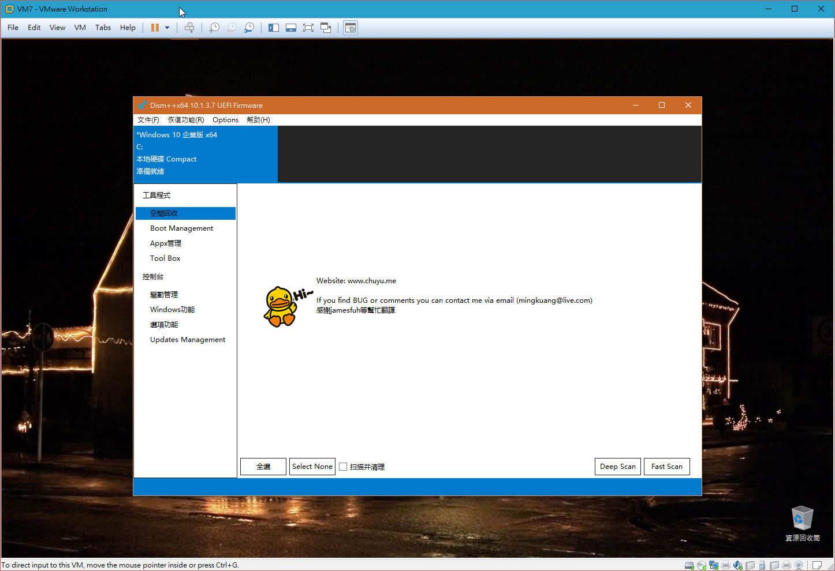The height and width of the screenshot is (571, 835).
Task: Click the mingkuang@live.com contact email text
Action: pyautogui.click(x=554, y=300)
